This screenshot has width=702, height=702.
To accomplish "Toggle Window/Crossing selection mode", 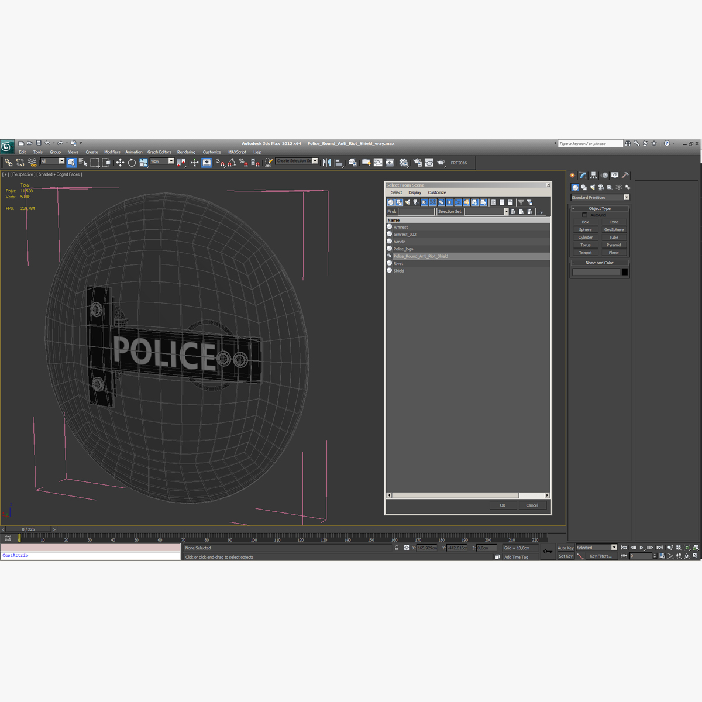I will click(106, 163).
